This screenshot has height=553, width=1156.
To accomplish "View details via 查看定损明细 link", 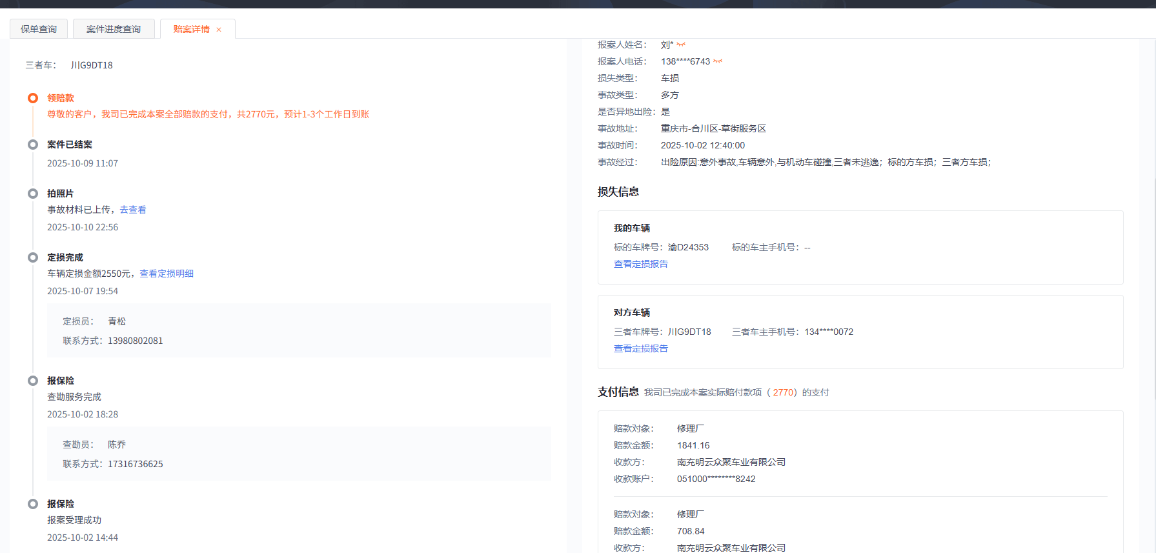I will point(167,274).
